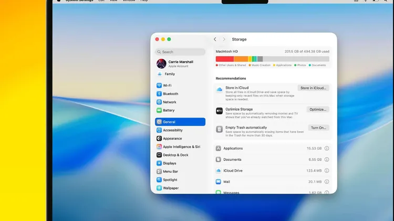Open the Window menu in menu bar

click(x=128, y=1)
